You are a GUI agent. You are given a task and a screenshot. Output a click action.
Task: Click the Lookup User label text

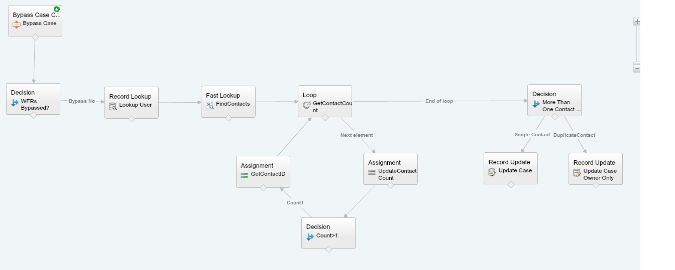[135, 105]
